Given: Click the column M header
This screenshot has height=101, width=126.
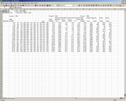Looking at the screenshot, I should (52, 9).
